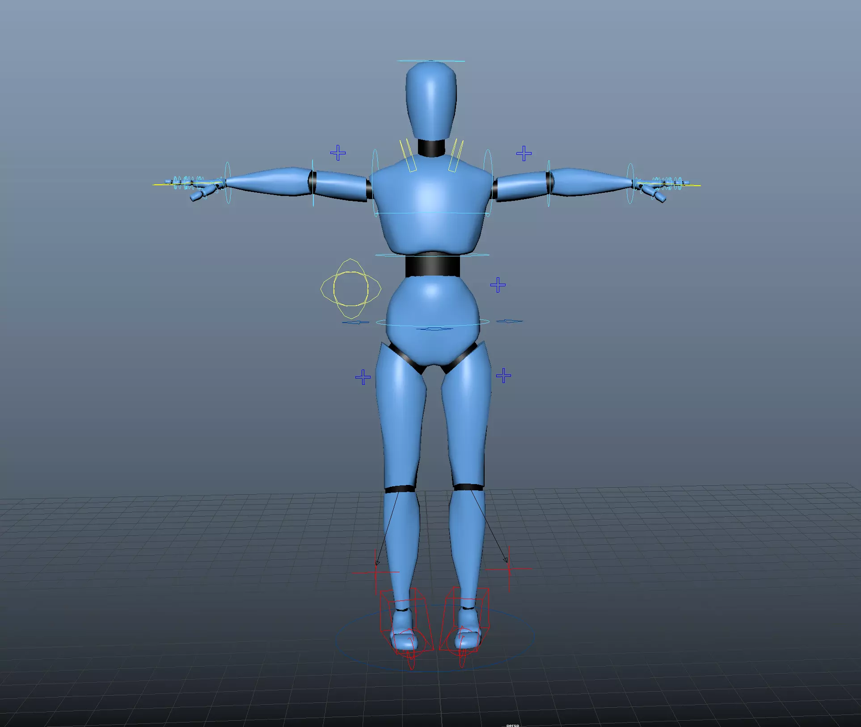Select the cyan head control above head

pos(431,61)
